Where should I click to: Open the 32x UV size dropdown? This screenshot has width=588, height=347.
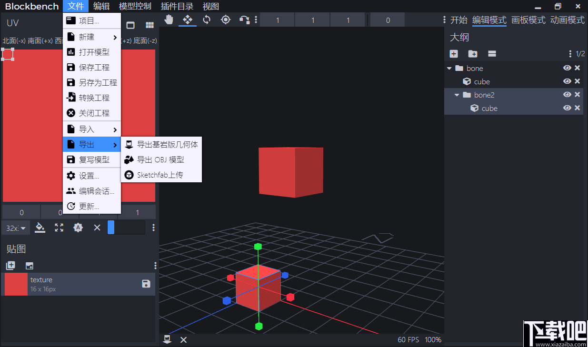tap(15, 228)
